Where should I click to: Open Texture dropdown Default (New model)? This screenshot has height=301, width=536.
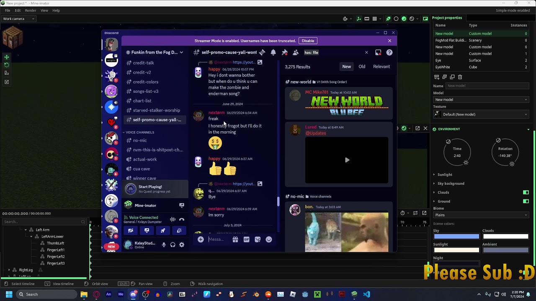tap(481, 114)
